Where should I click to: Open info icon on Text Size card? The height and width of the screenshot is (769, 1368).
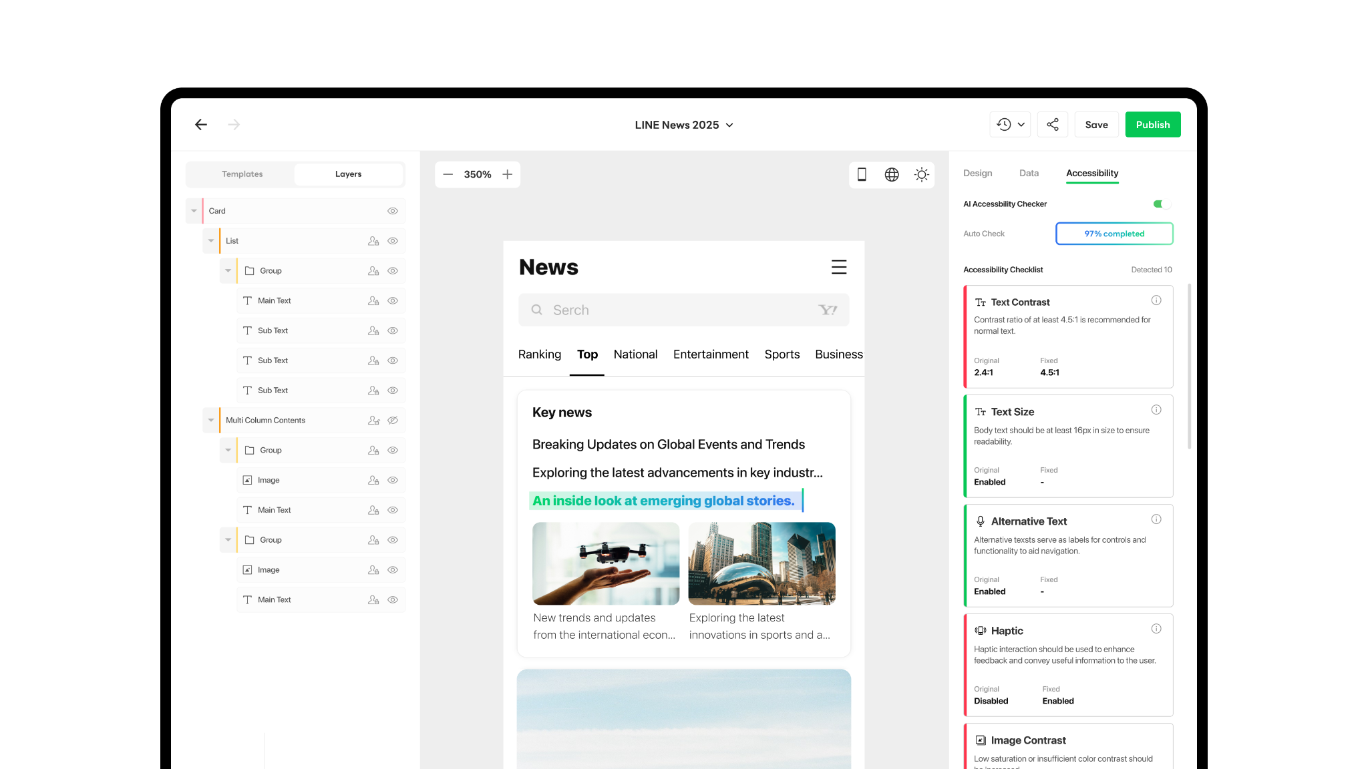(1156, 410)
